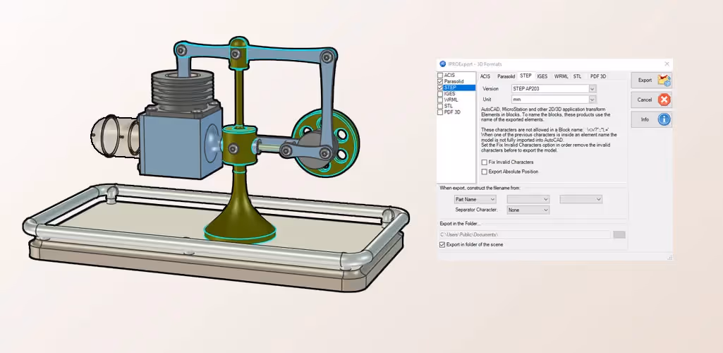Enable the IGES format checkbox
This screenshot has width=723, height=353.
click(x=440, y=94)
